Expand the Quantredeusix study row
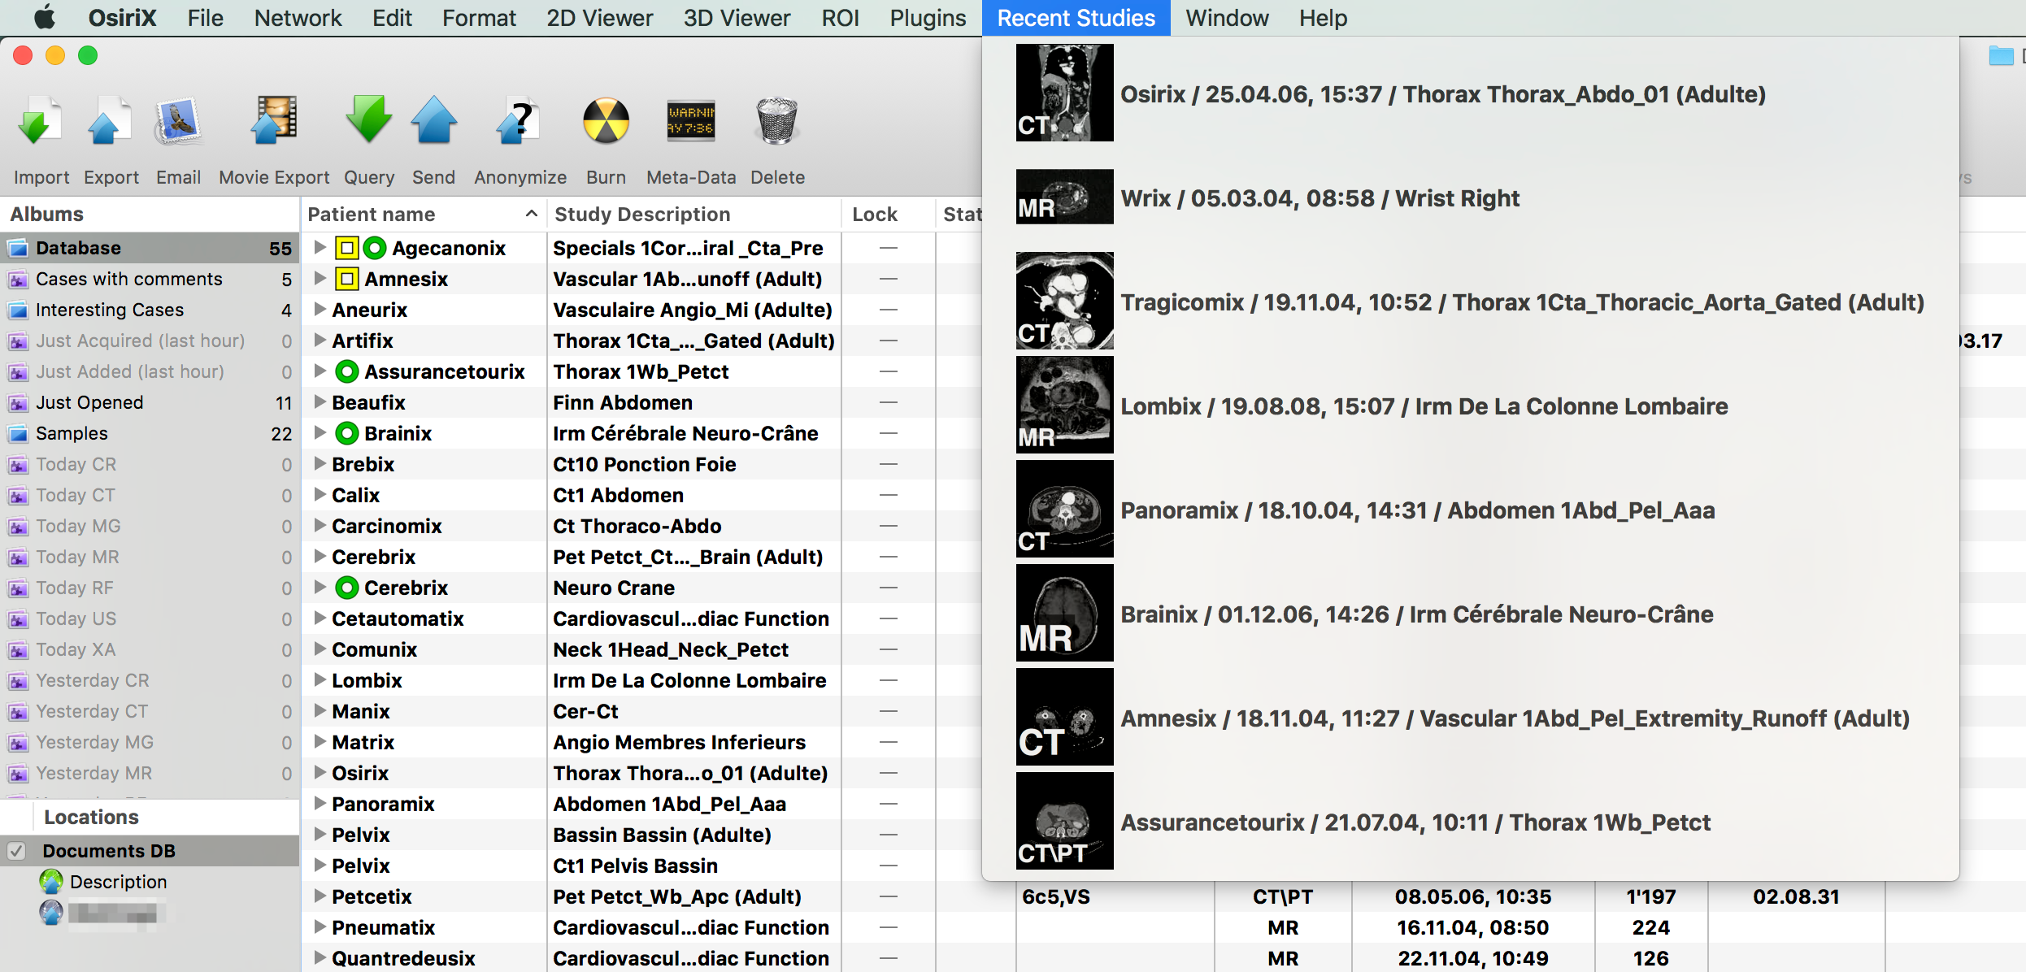Screen dimensions: 2026x972 pos(320,957)
